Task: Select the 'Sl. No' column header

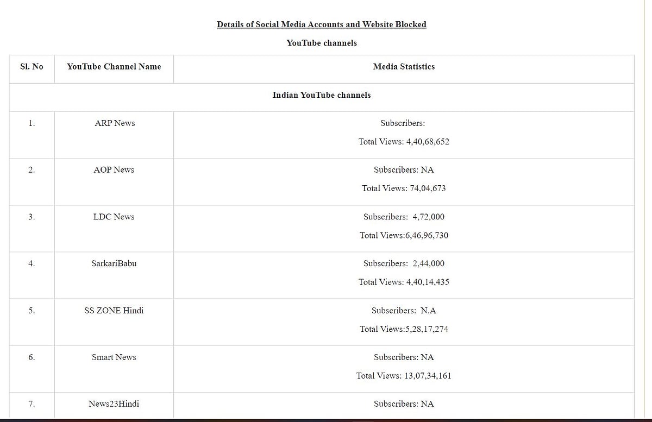Action: click(32, 67)
